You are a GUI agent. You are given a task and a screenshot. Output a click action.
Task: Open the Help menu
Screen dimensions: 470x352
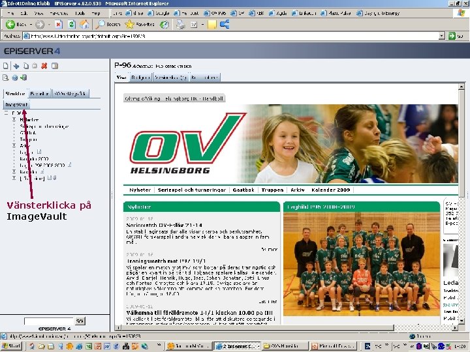96,13
